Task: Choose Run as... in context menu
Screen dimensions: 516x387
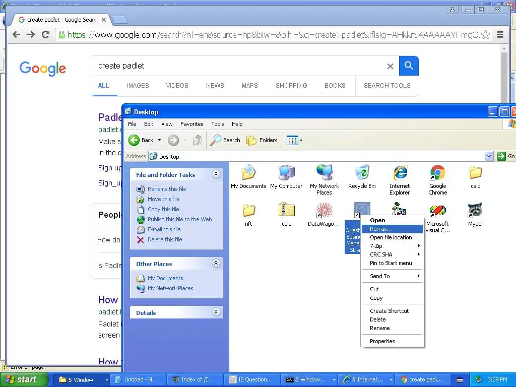Action: point(392,229)
